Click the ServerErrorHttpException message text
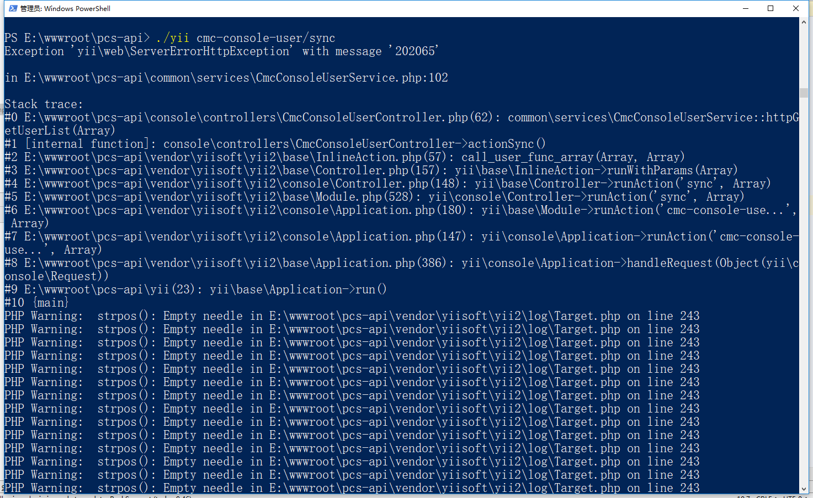 click(183, 51)
